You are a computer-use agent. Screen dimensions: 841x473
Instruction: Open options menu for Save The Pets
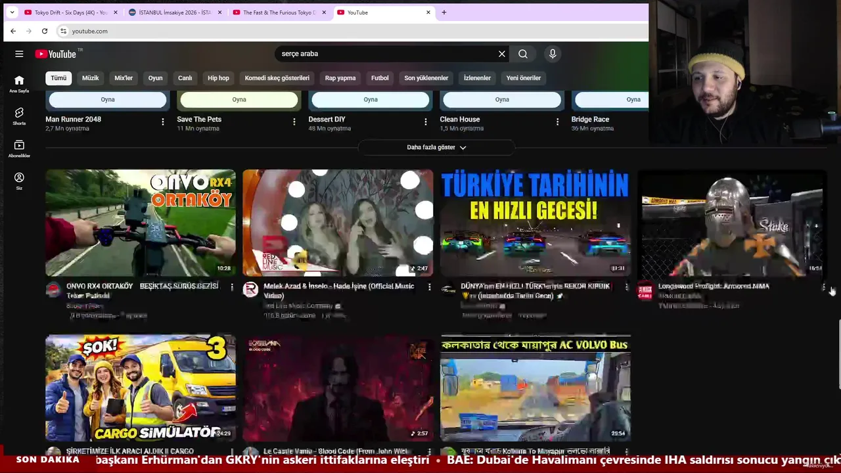[294, 122]
